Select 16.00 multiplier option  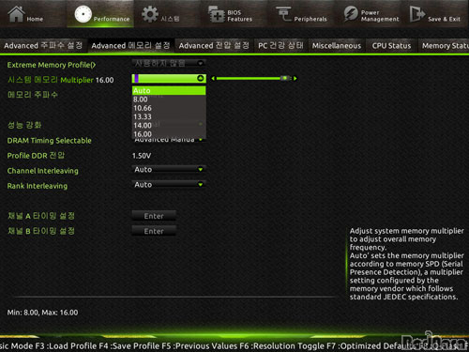pos(169,134)
